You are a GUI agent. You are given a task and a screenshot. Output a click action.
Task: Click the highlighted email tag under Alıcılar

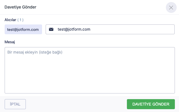point(23,29)
